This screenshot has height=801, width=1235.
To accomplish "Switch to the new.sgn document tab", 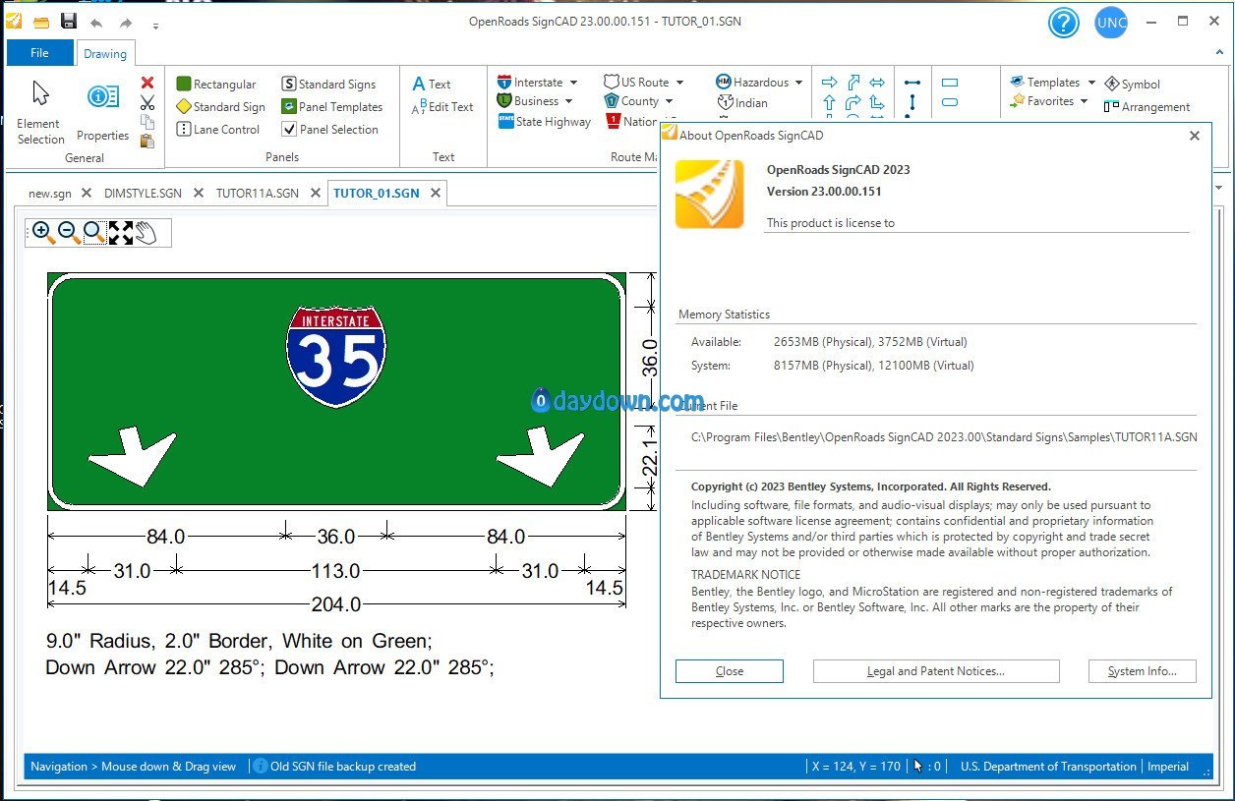I will coord(49,194).
